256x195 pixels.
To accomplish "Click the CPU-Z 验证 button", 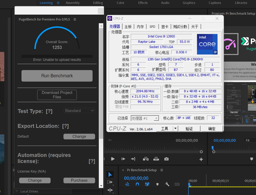I will point(189,129).
